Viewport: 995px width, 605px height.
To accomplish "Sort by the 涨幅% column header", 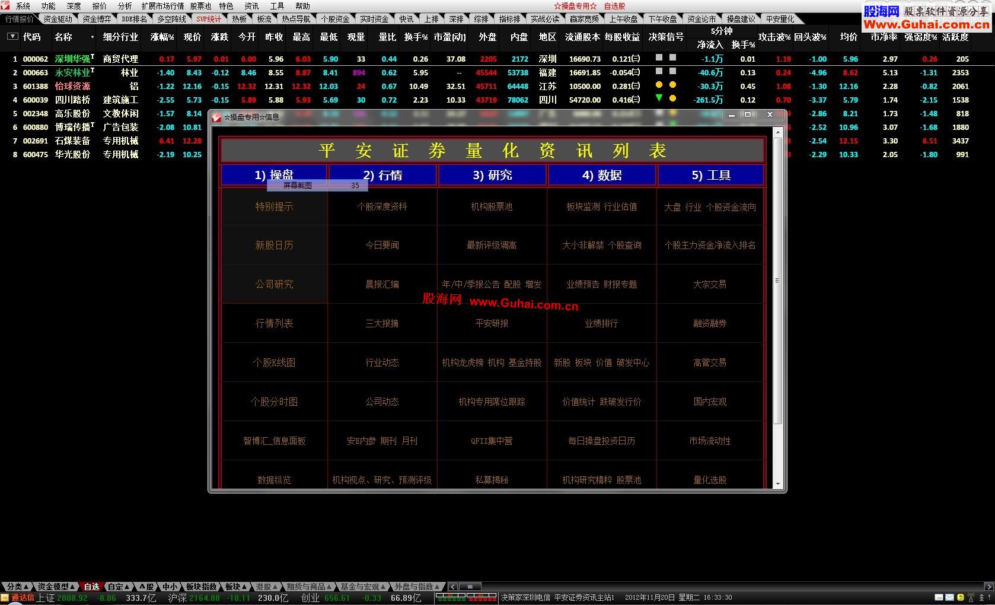I will point(162,37).
